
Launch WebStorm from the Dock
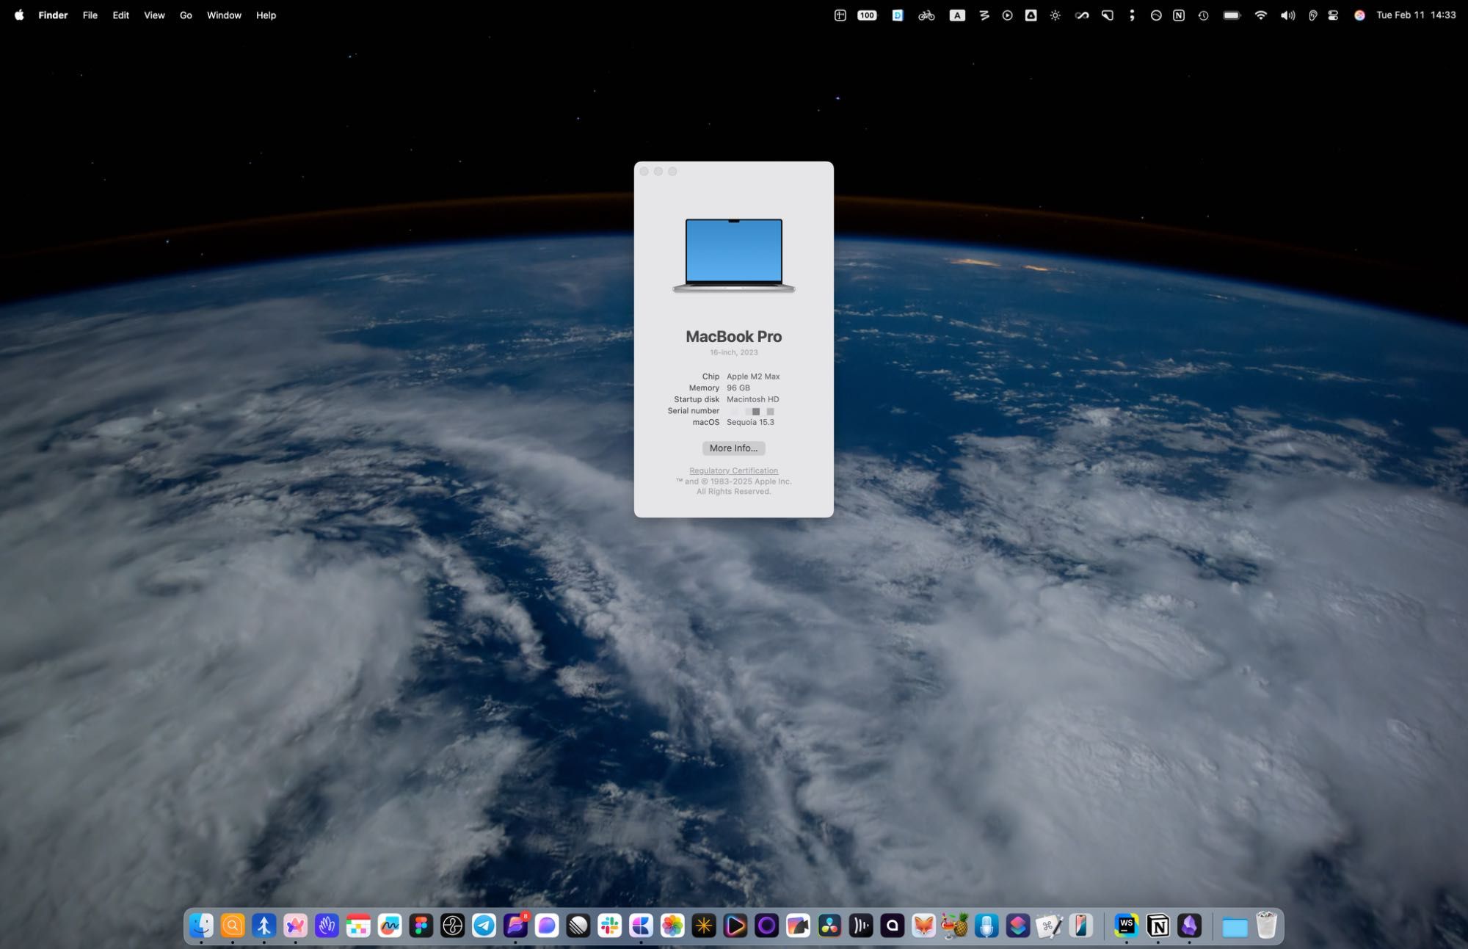coord(1127,926)
